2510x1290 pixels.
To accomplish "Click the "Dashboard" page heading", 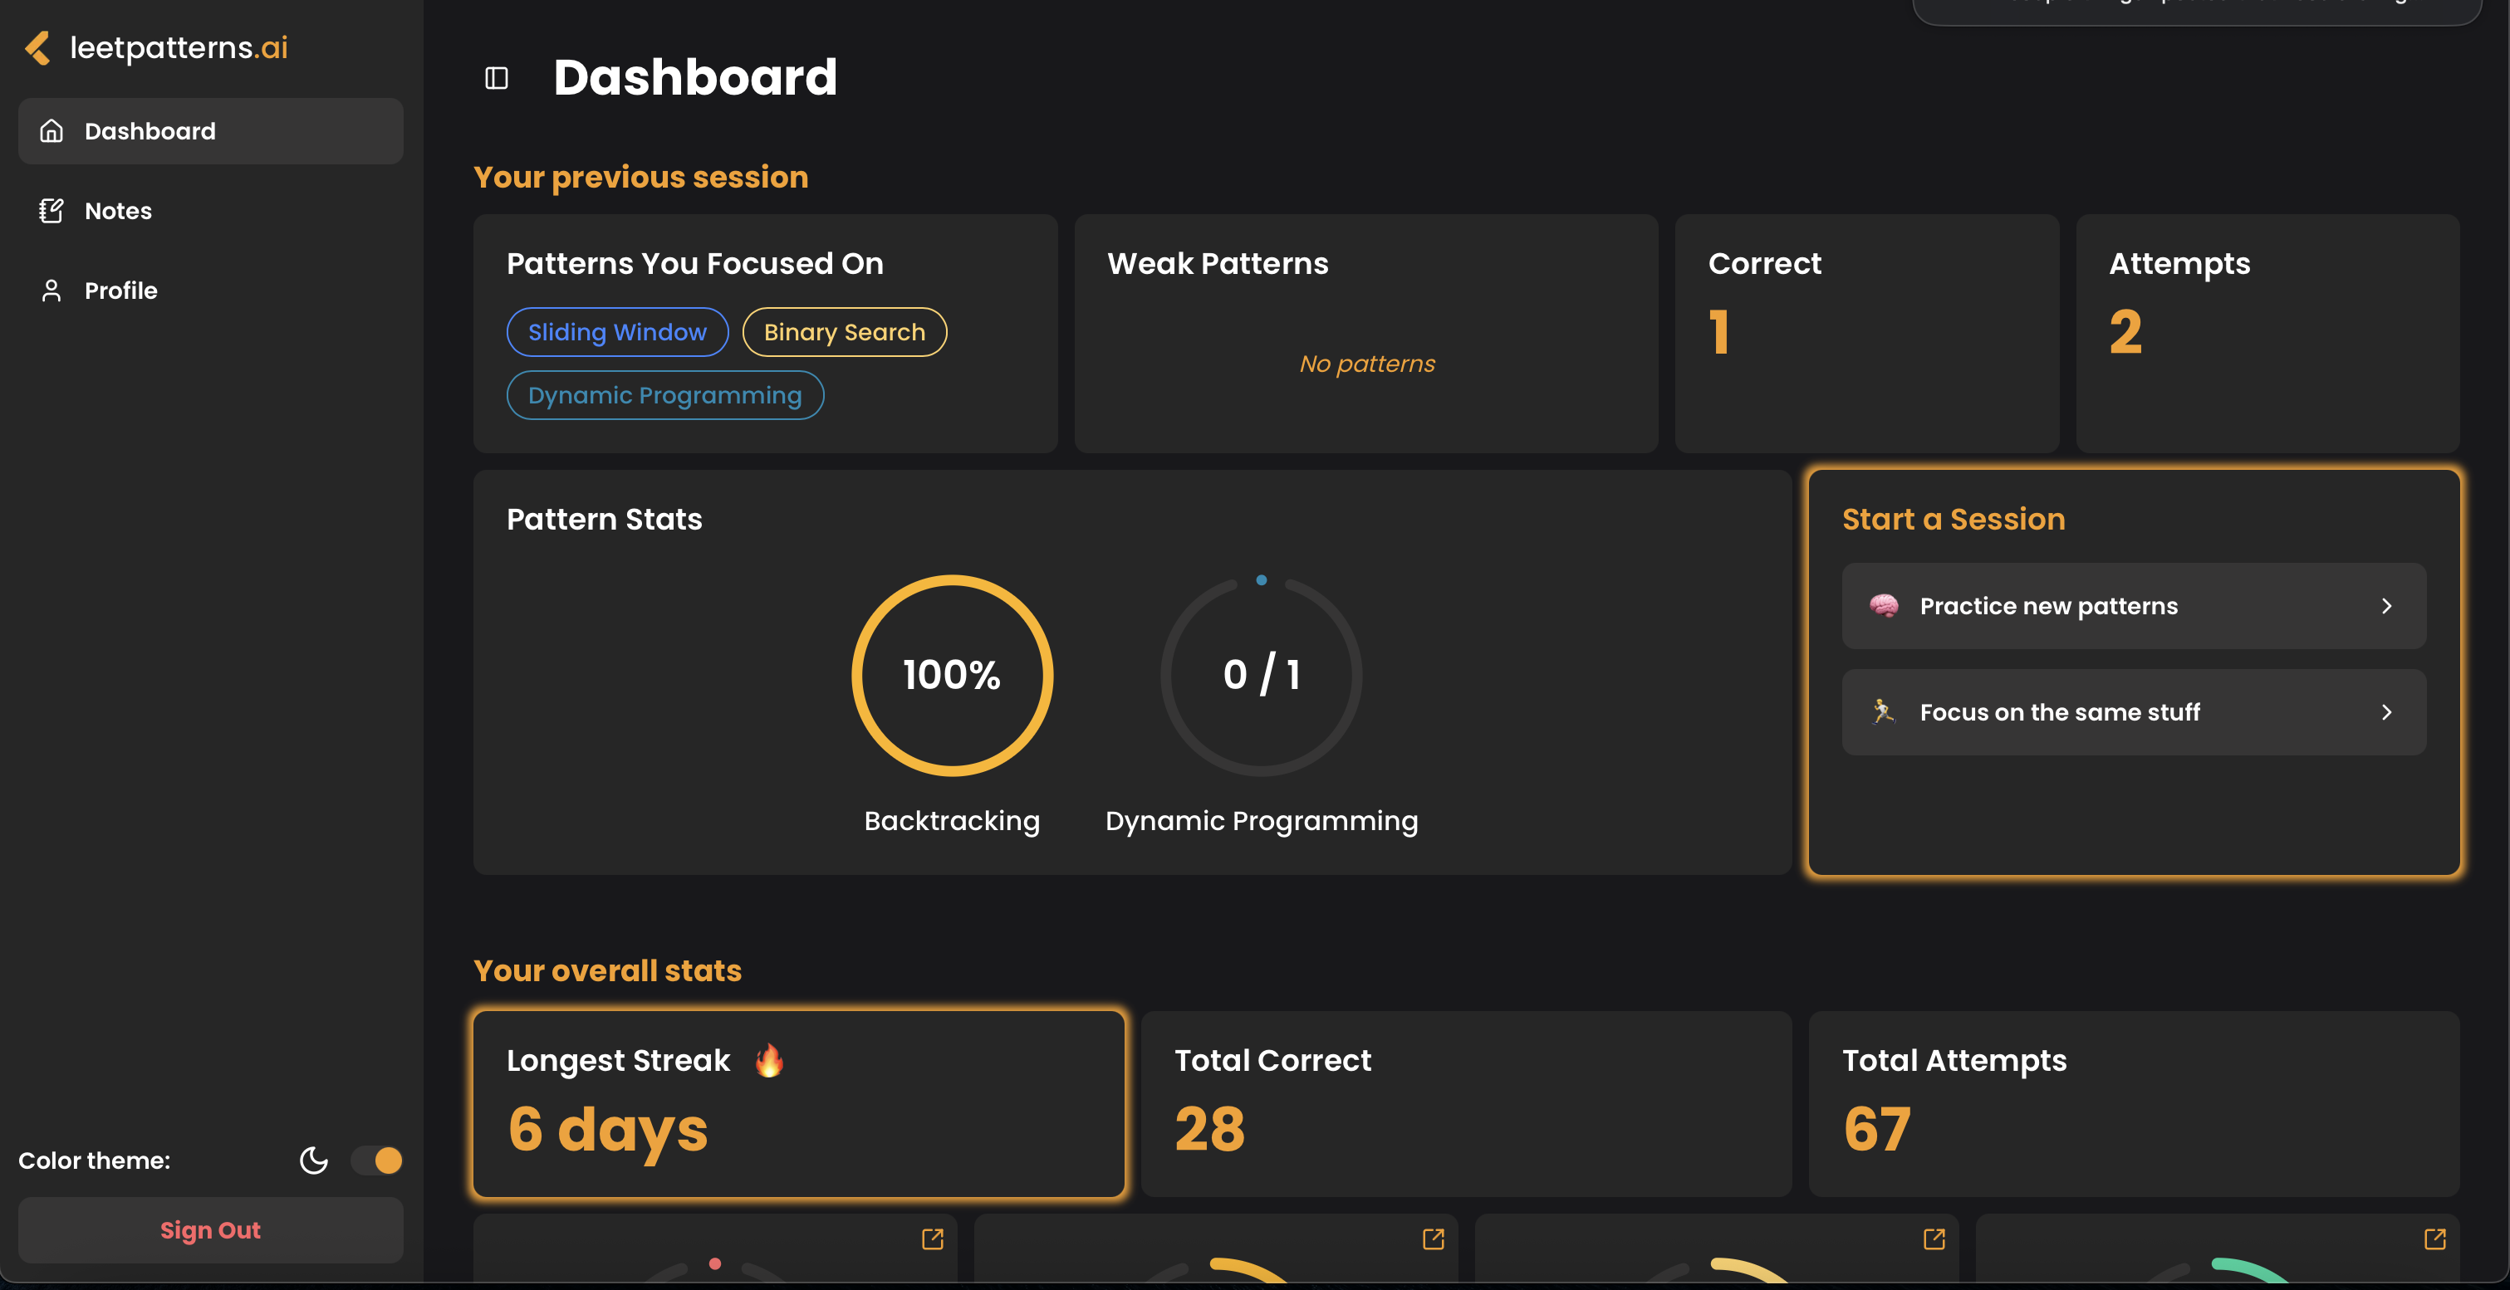I will (x=696, y=77).
